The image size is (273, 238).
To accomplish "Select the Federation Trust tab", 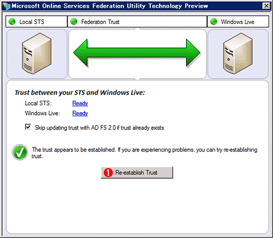I will [x=137, y=22].
